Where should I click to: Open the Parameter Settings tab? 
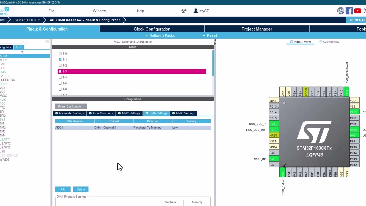(69, 113)
